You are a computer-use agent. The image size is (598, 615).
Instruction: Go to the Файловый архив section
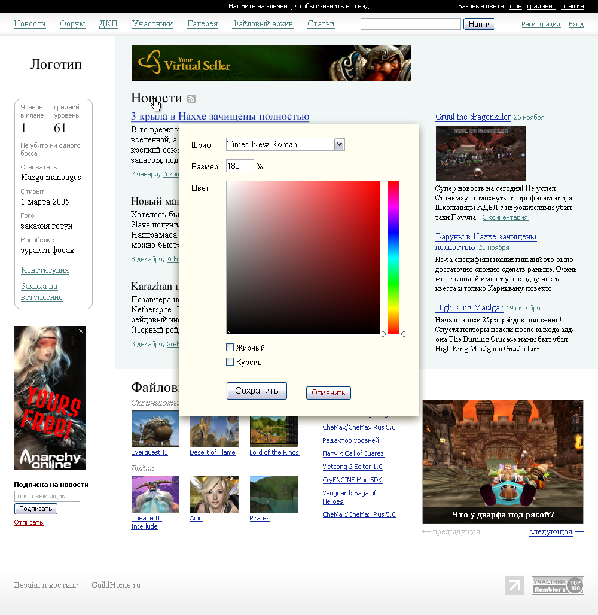point(263,24)
